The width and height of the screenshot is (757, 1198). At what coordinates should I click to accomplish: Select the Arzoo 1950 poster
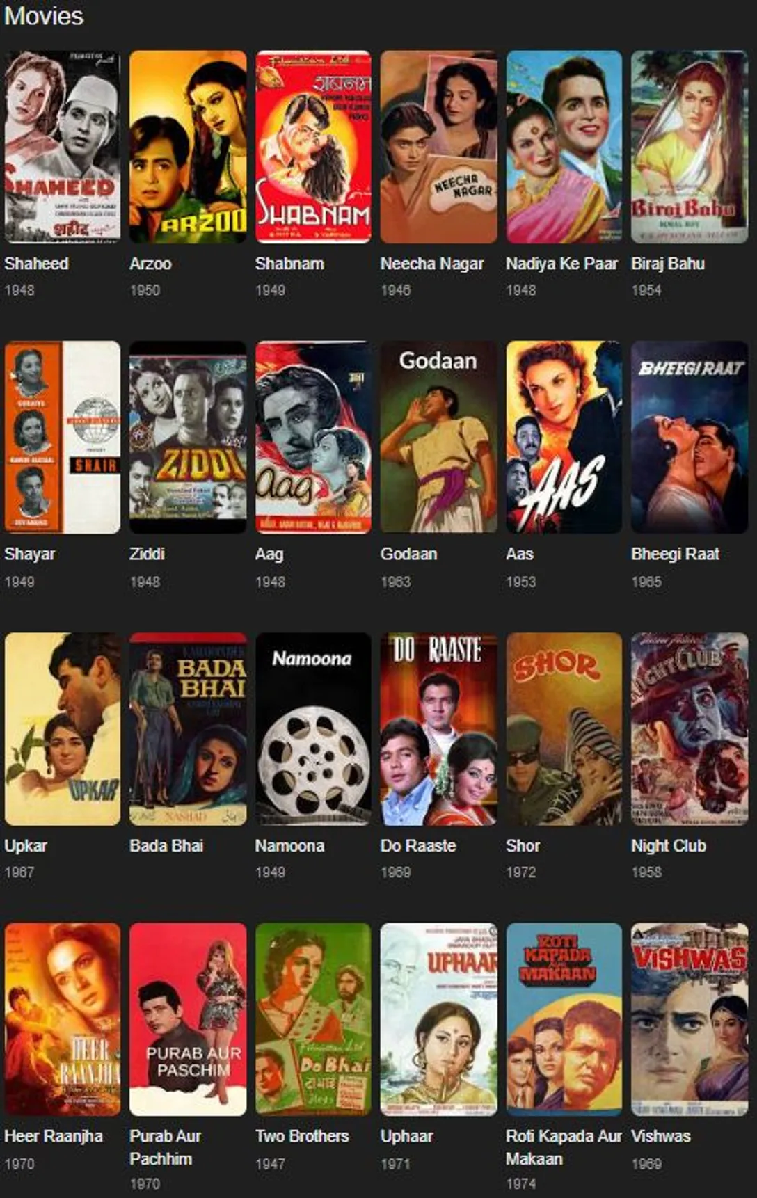[x=188, y=147]
